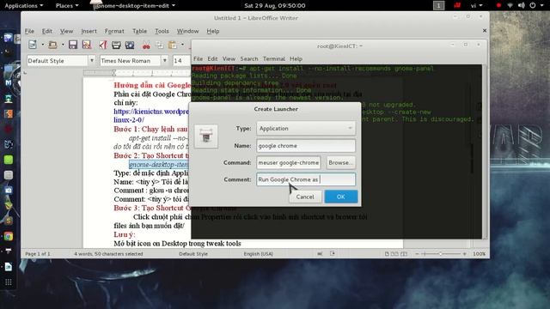This screenshot has width=550, height=309.
Task: Click the font size box showing 14
Action: [x=181, y=61]
